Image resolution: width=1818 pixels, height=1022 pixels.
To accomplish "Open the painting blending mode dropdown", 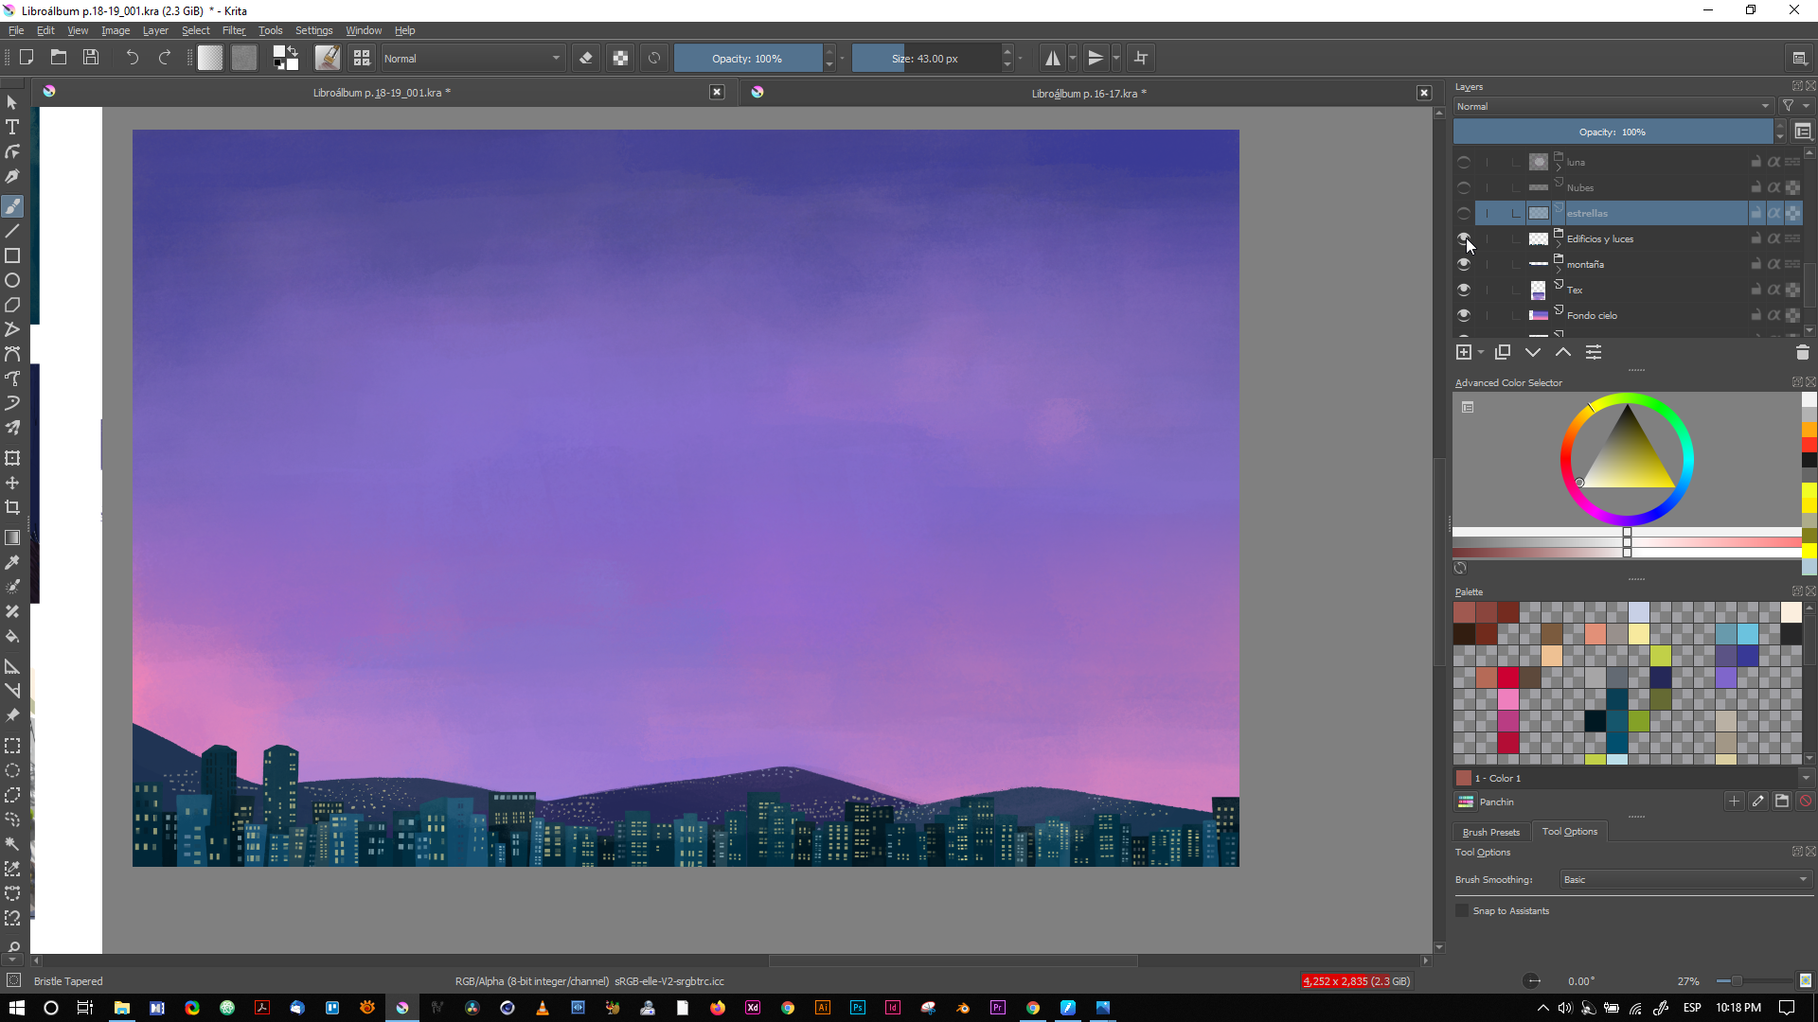I will click(x=472, y=58).
